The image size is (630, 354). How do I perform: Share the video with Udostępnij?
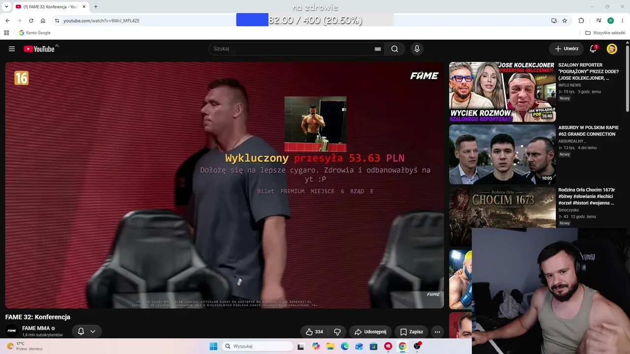pos(370,332)
